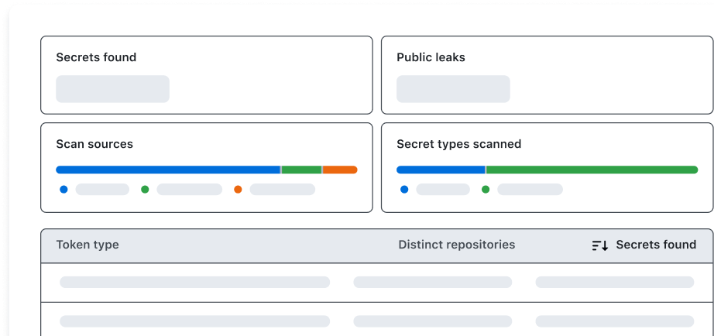Click the green legend dot under Scan sources
The width and height of the screenshot is (714, 336).
coord(145,189)
